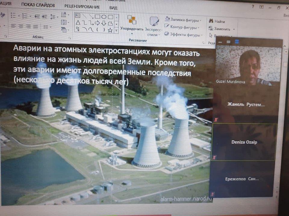289x216 pixels.
Task: Switch to the РЕЦЕНЗИРОВАНИЕ tab
Action: point(82,6)
